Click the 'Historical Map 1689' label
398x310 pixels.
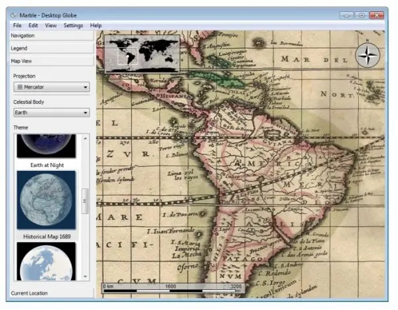point(47,236)
